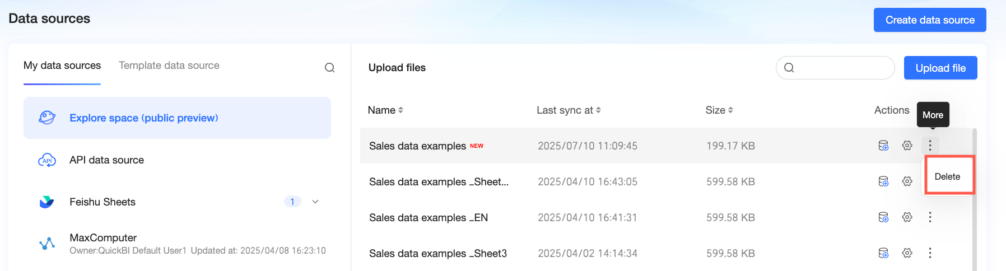Viewport: 1006px width, 271px height.
Task: Switch to Template data source tab
Action: point(169,66)
